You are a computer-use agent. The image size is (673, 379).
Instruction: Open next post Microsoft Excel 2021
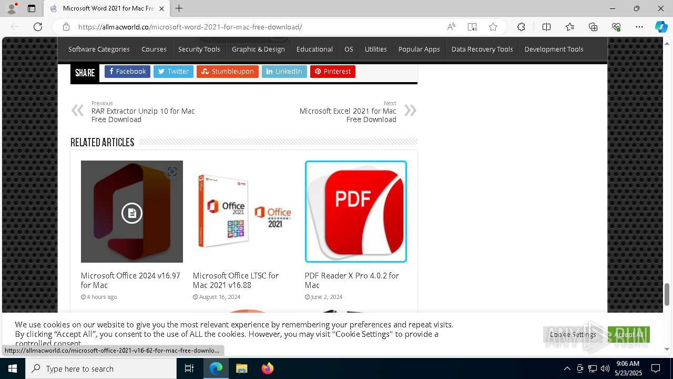point(348,115)
